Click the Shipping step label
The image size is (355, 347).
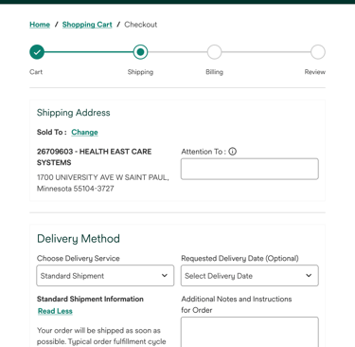point(140,72)
